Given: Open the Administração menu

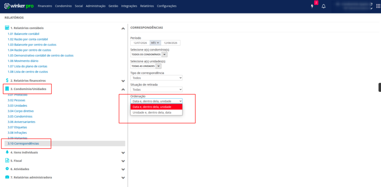Looking at the screenshot, I should point(96,6).
